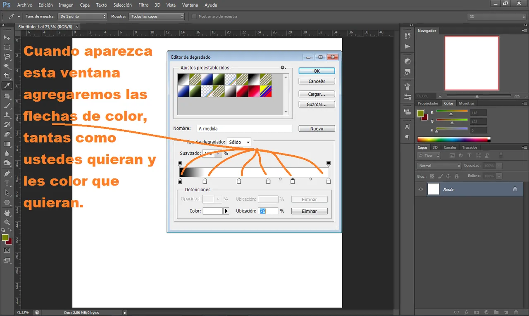This screenshot has width=529, height=316.
Task: Select the Clone Stamp tool
Action: pyautogui.click(x=7, y=115)
